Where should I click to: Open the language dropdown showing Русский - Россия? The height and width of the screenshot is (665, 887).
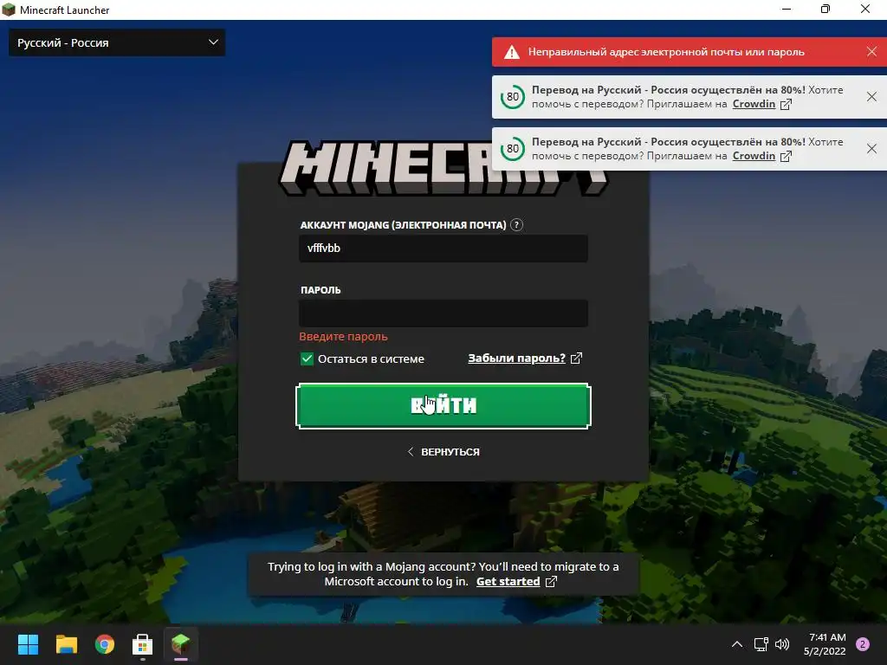coord(117,43)
